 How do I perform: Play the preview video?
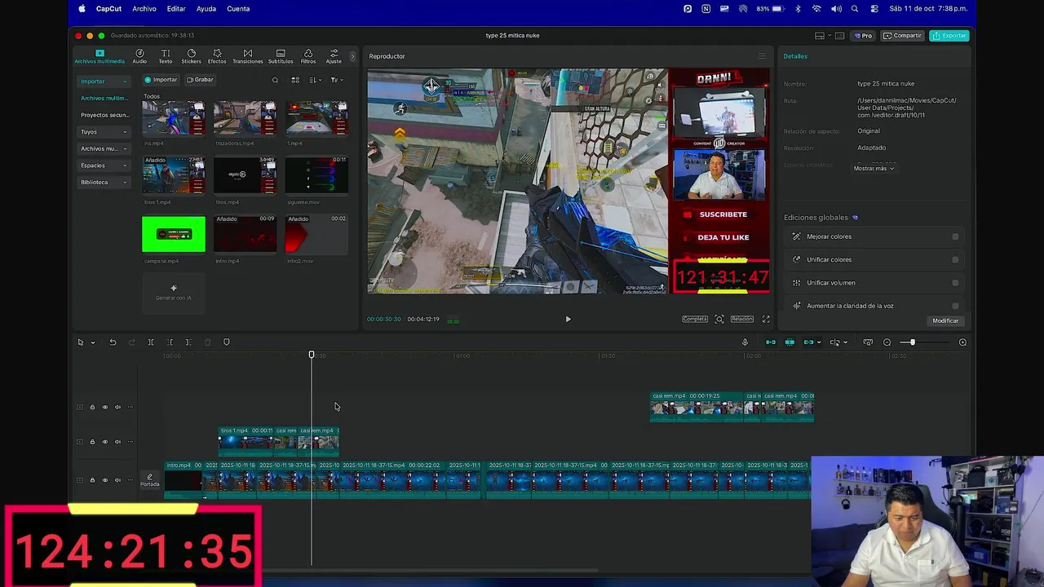[x=568, y=320]
